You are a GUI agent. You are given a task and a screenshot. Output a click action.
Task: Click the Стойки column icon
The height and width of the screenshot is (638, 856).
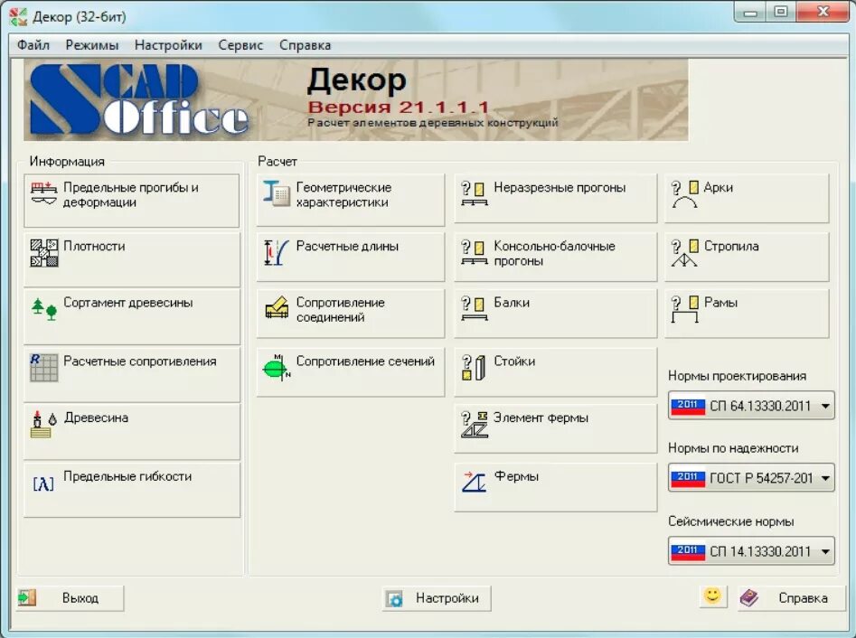[x=474, y=367]
